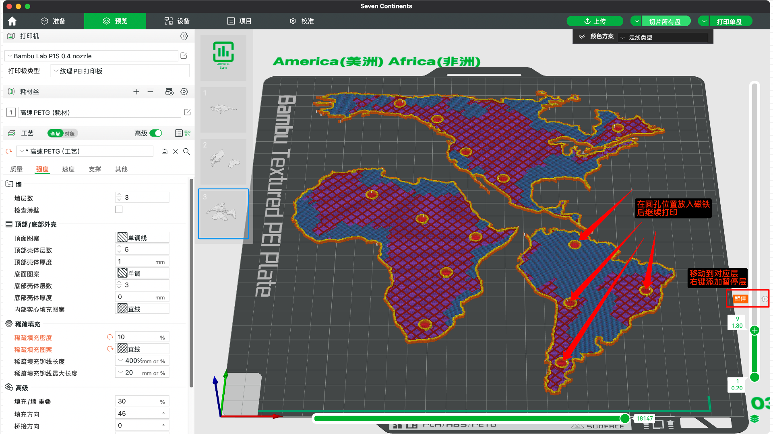Click the plus handle on the vertical layer slider

pyautogui.click(x=755, y=330)
